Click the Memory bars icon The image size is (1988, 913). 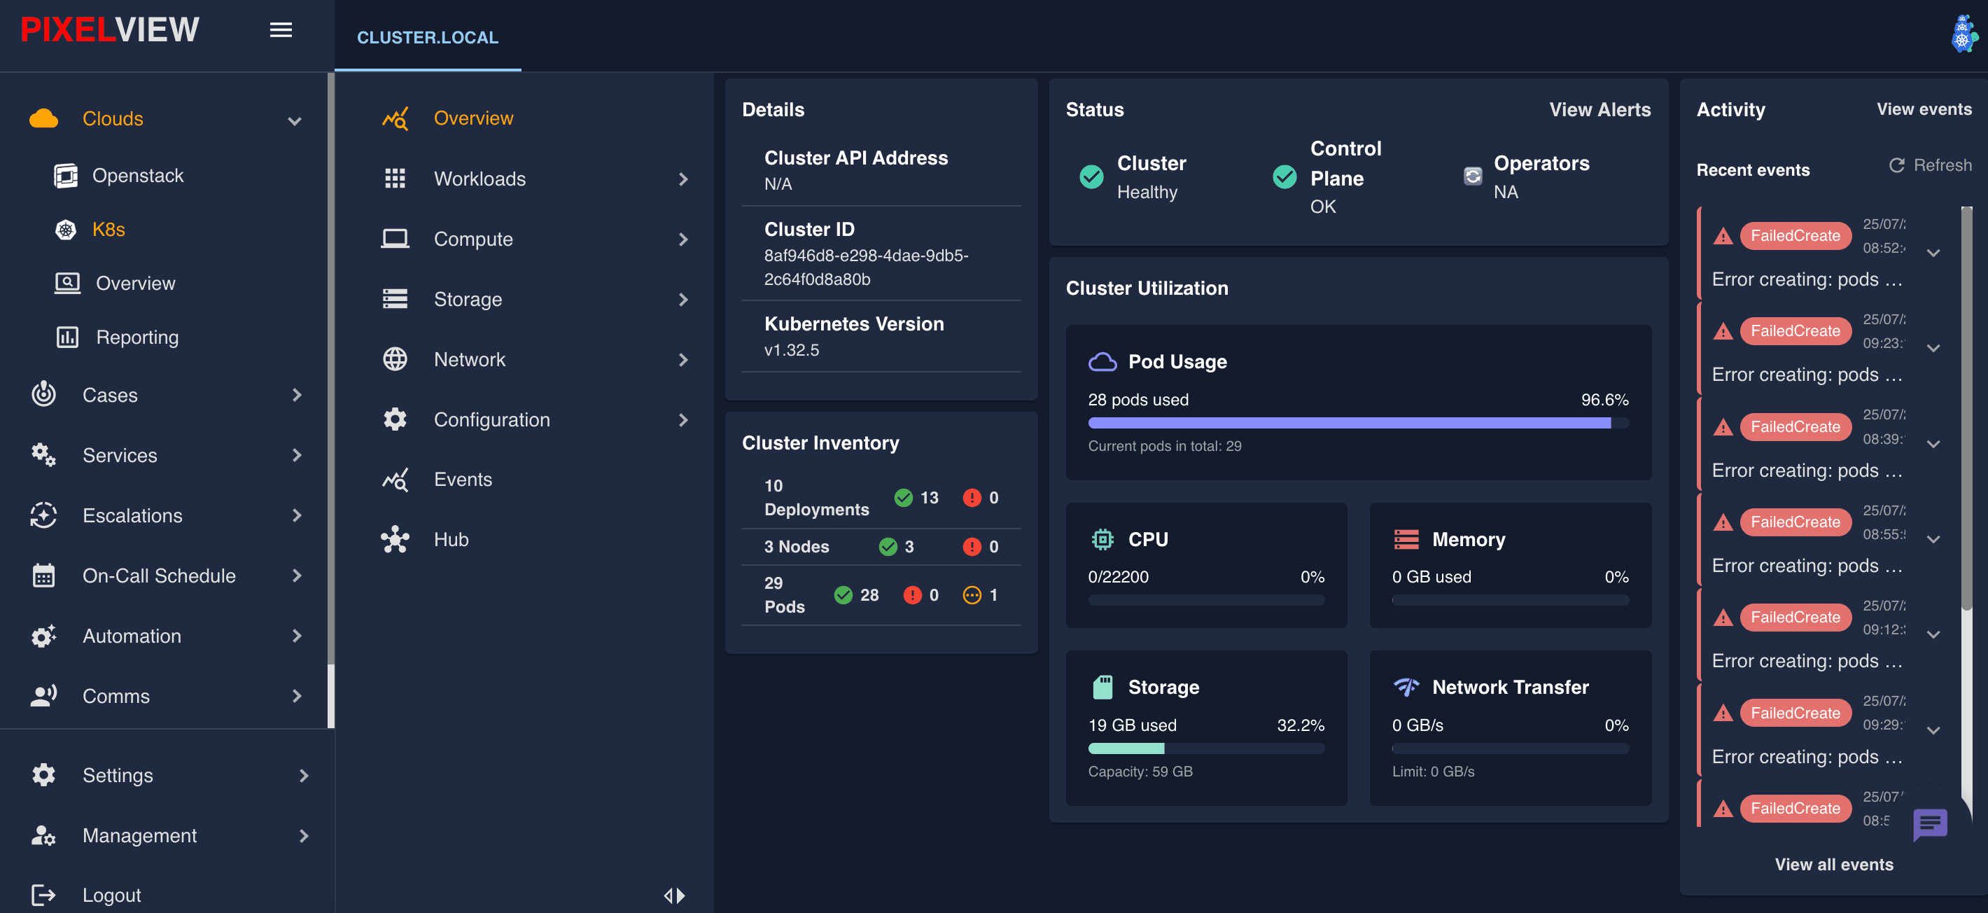tap(1406, 539)
